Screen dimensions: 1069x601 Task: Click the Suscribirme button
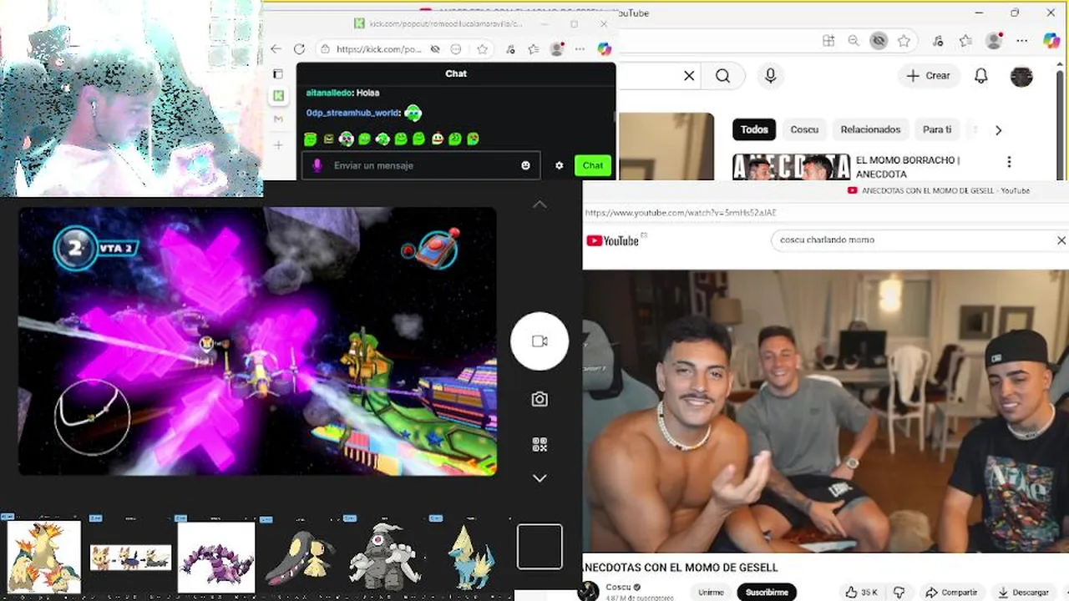[767, 592]
